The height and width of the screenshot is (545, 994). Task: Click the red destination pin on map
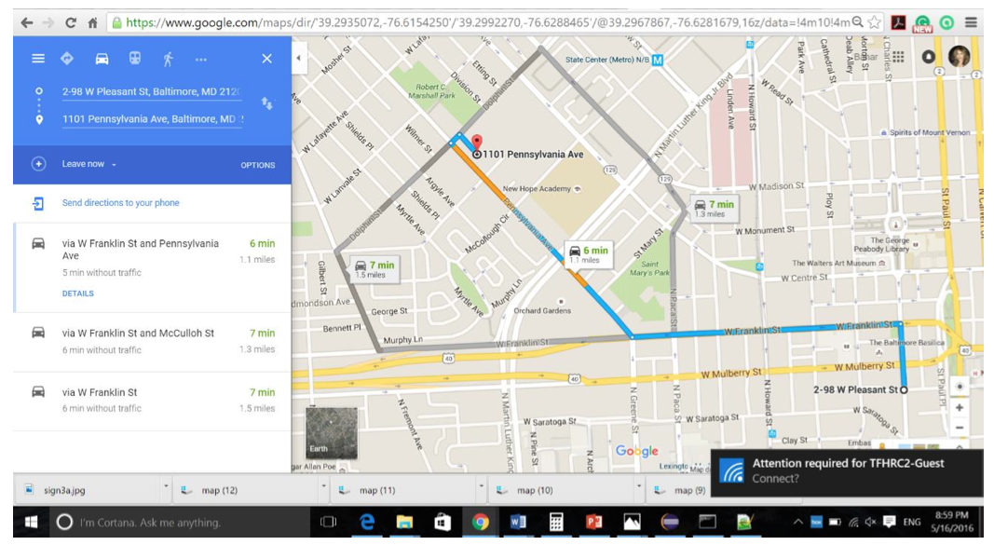point(477,143)
